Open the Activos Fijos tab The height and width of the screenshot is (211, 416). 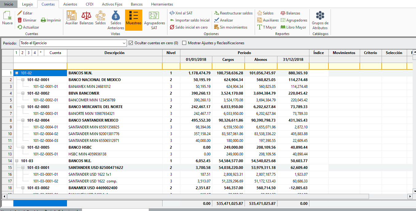pos(112,4)
